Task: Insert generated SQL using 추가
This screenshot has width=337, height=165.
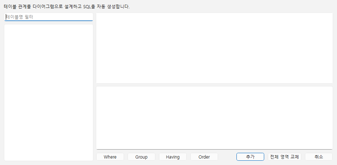Action: click(250, 157)
